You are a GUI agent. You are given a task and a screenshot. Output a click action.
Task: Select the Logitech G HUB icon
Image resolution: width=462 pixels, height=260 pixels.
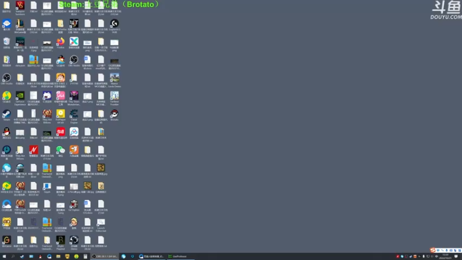114,26
